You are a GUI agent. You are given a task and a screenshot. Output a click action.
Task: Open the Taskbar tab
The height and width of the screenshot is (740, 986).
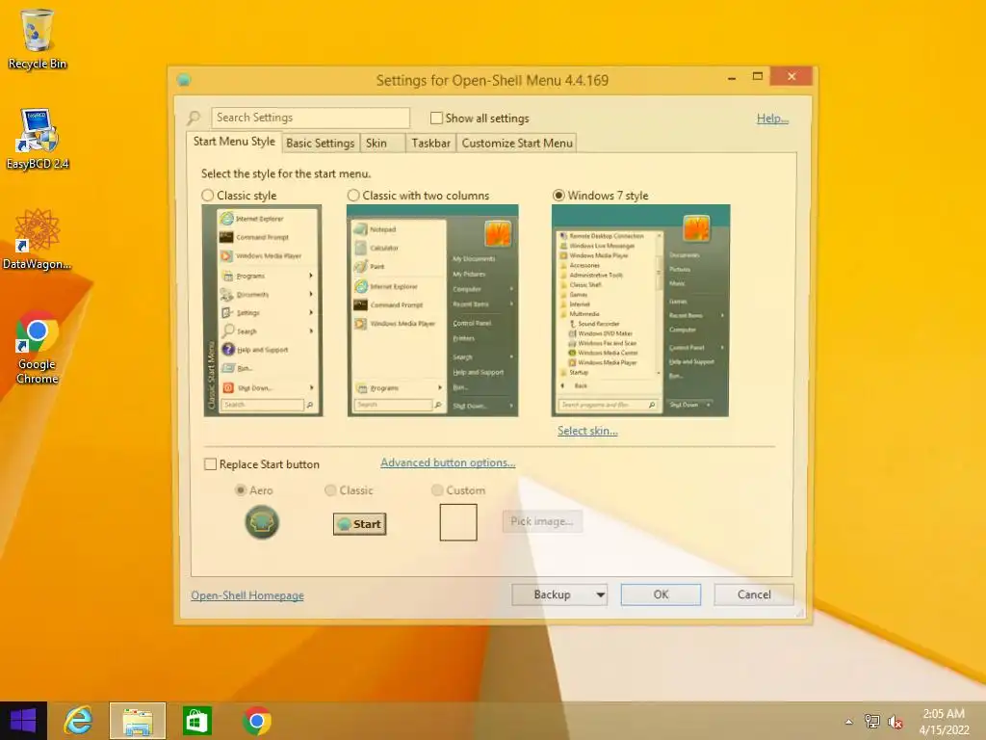[x=430, y=144]
